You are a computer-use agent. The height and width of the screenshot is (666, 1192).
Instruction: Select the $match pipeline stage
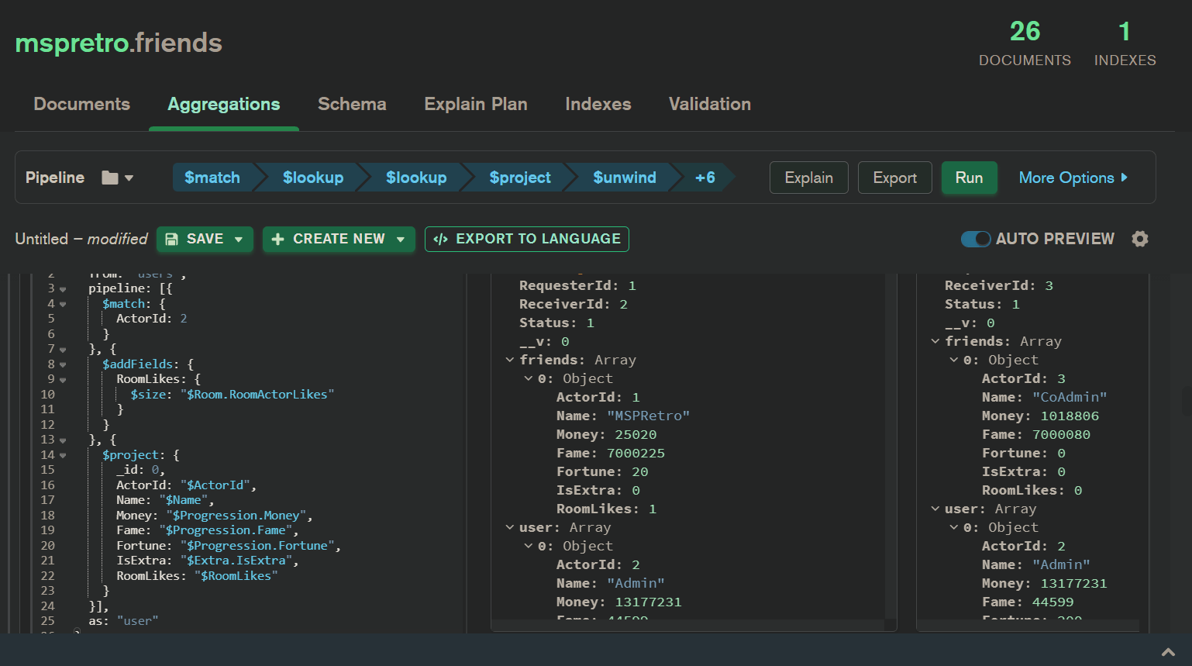[x=212, y=178]
